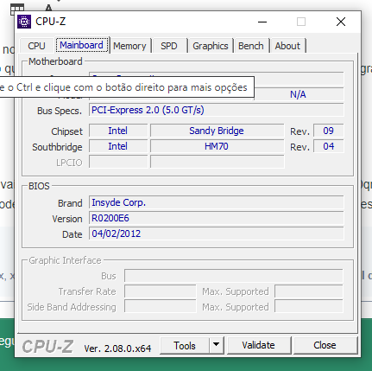Show the About tab
372x371 pixels.
pos(287,46)
